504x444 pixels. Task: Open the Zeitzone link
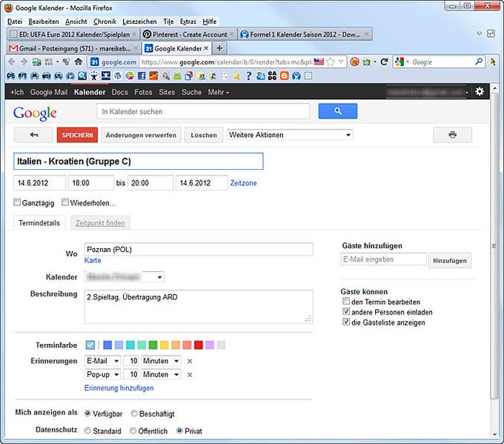tap(243, 183)
